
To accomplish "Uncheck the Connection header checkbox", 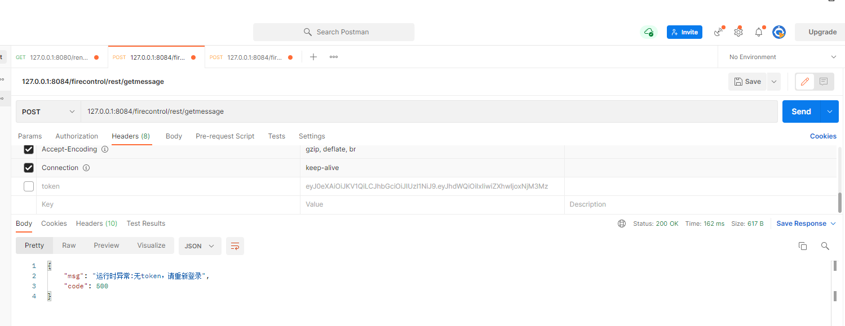I will coord(29,168).
